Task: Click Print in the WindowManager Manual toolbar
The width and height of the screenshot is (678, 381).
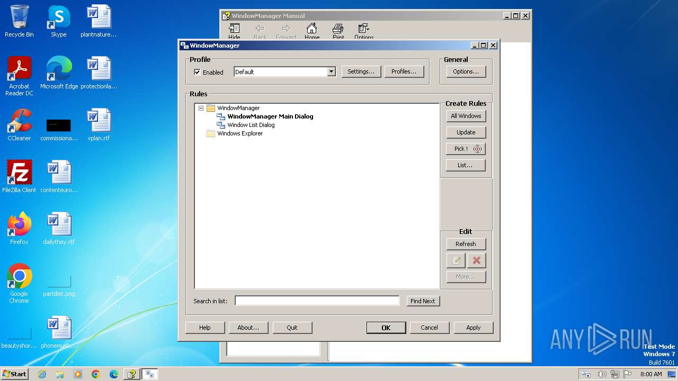Action: [338, 32]
